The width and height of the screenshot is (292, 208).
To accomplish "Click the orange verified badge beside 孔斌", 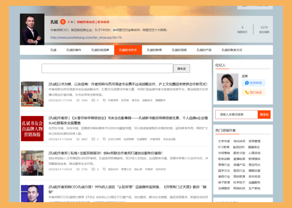I will coord(63,22).
